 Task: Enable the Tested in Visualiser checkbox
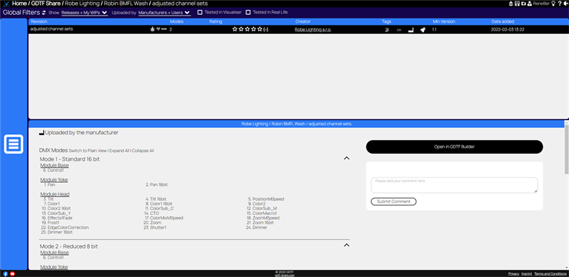tap(200, 12)
